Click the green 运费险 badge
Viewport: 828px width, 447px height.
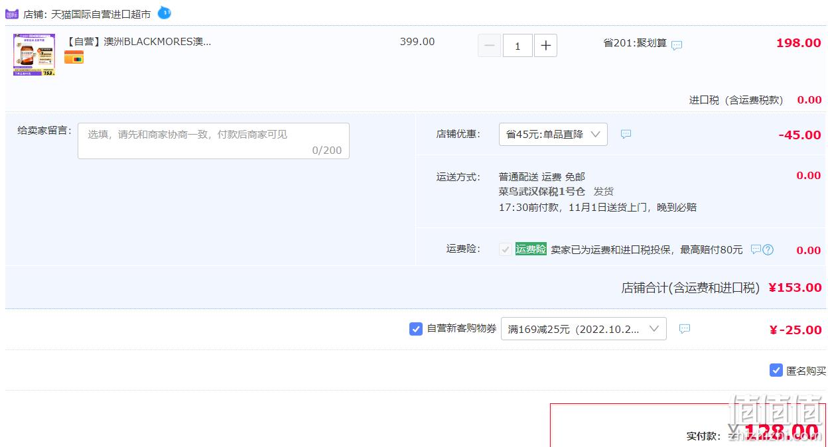[x=531, y=249]
